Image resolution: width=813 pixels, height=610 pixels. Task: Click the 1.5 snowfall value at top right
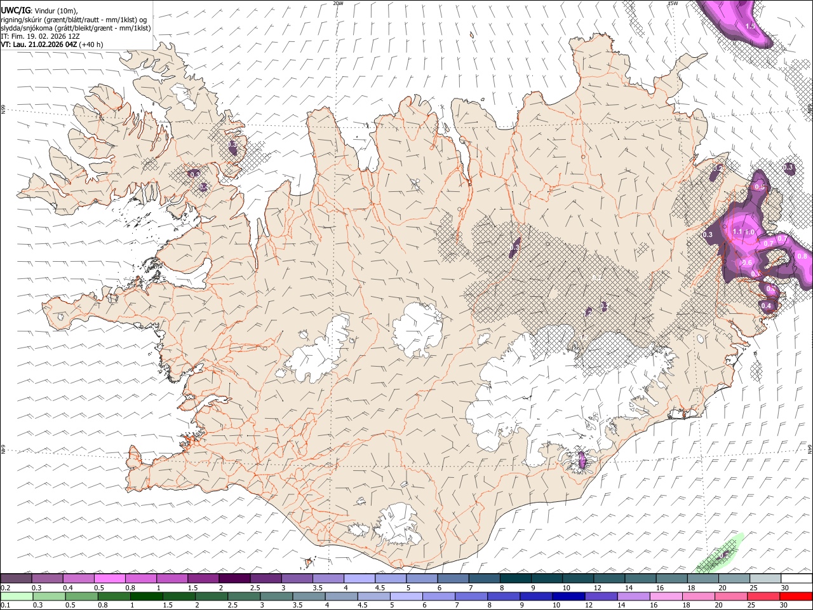(750, 26)
